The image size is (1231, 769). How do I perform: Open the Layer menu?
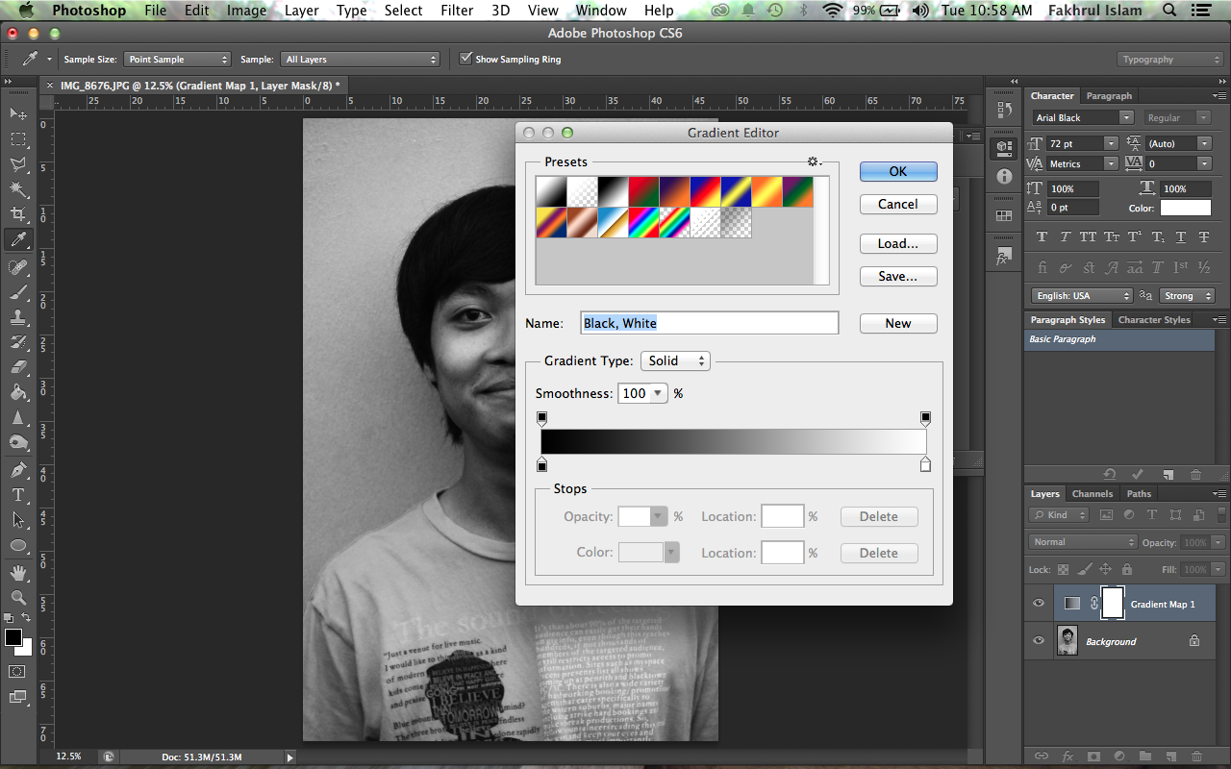(x=302, y=11)
